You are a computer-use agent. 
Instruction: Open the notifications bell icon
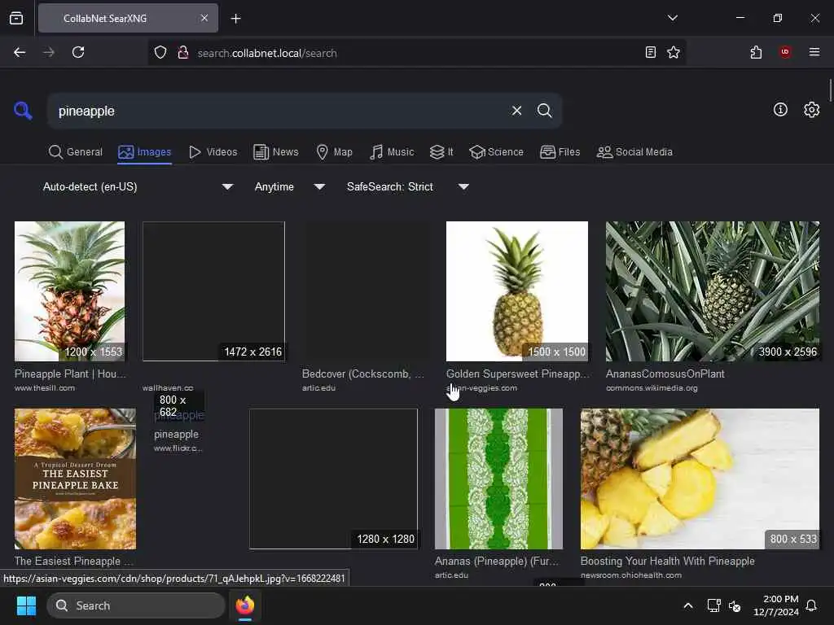tap(811, 605)
